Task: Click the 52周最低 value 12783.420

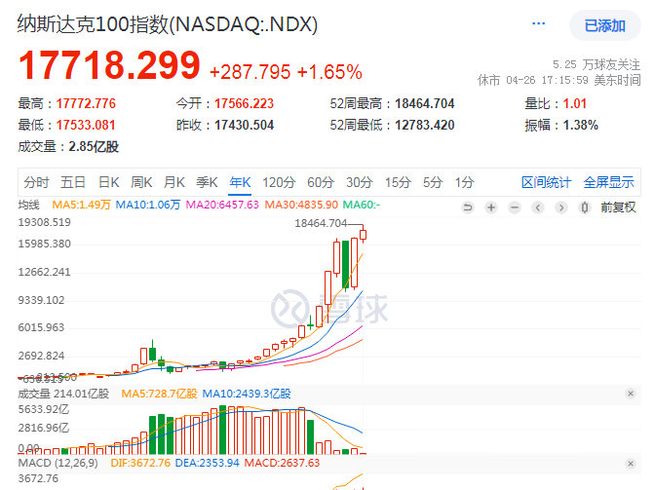Action: coord(425,125)
